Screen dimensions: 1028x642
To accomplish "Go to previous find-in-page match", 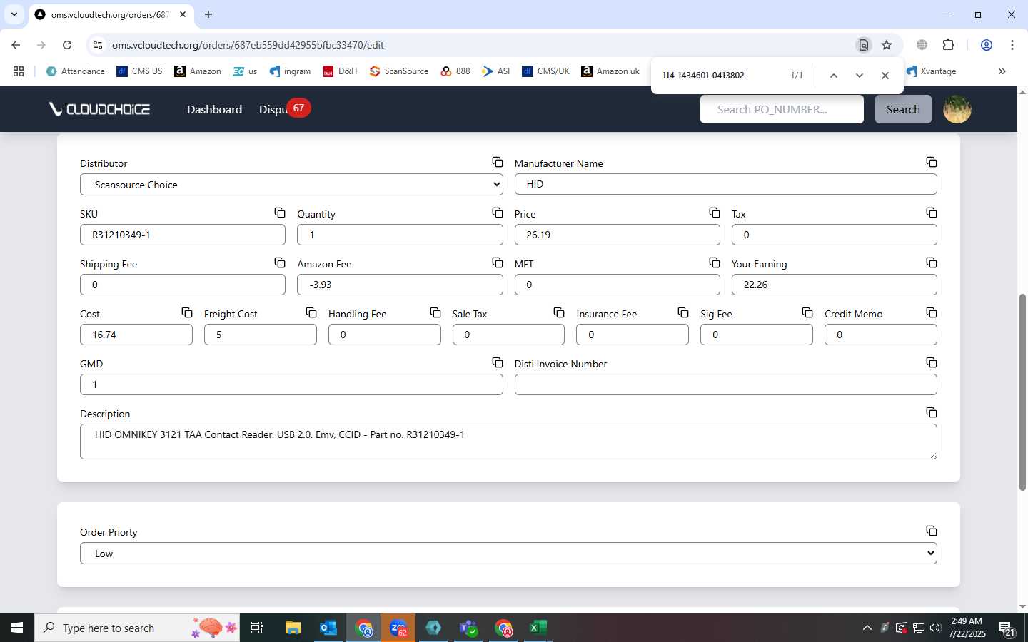I will (833, 76).
